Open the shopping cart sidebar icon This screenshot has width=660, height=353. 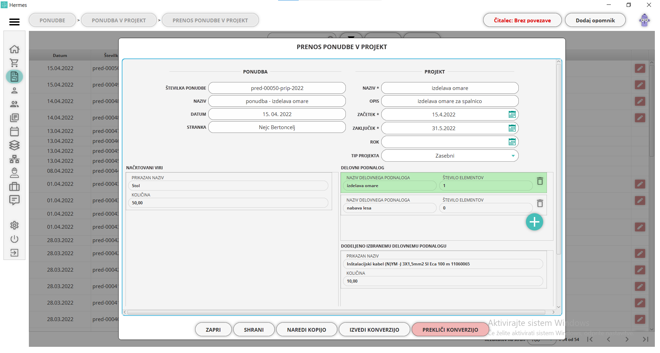coord(14,63)
